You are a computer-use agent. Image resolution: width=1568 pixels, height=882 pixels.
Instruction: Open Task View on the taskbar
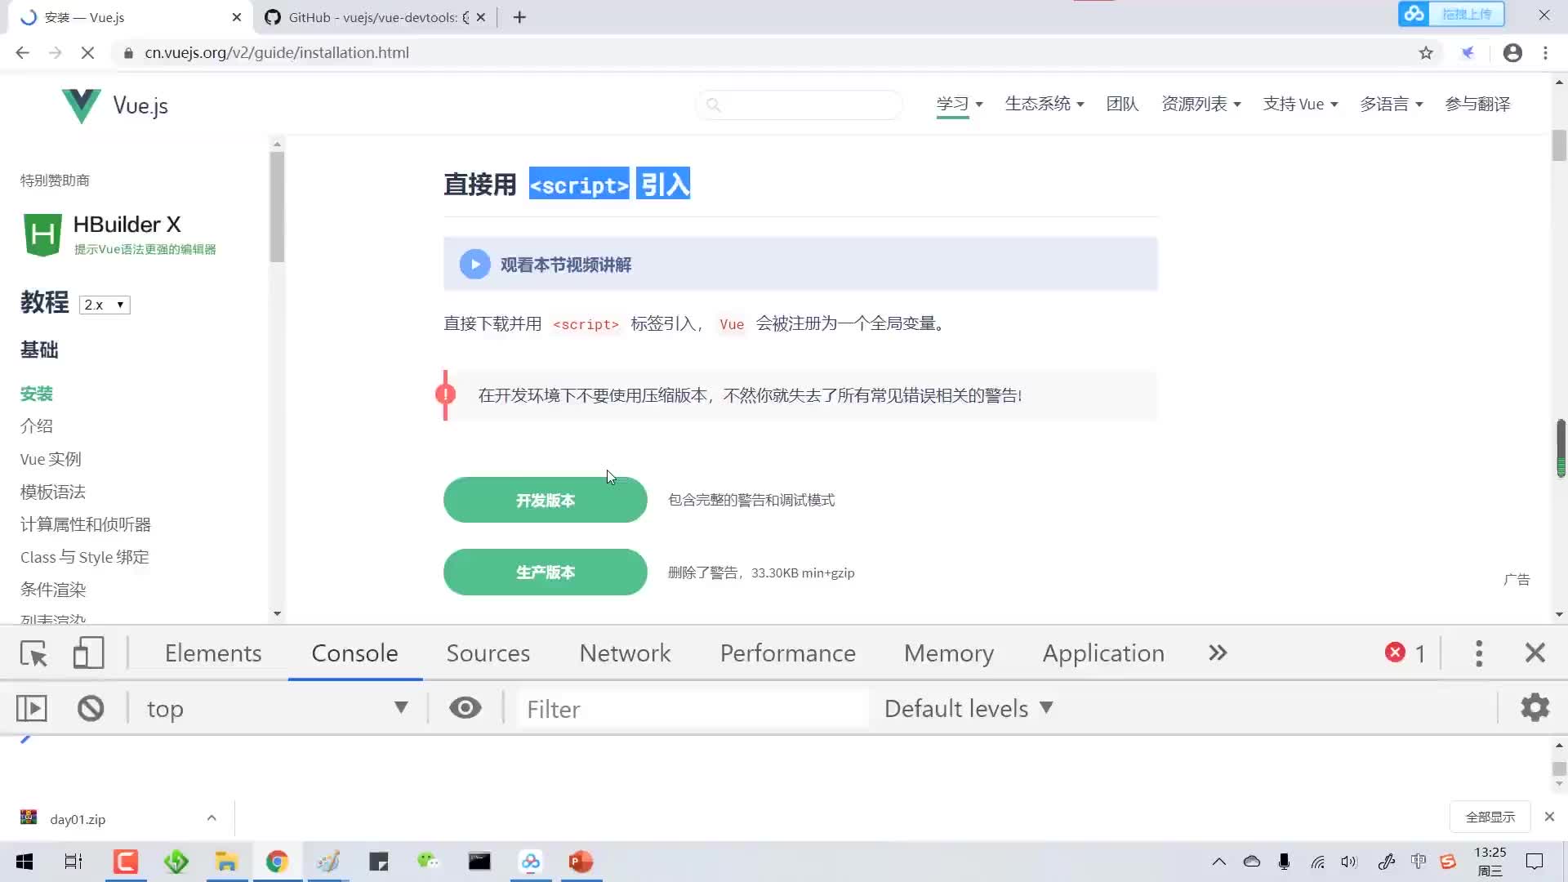pos(73,862)
